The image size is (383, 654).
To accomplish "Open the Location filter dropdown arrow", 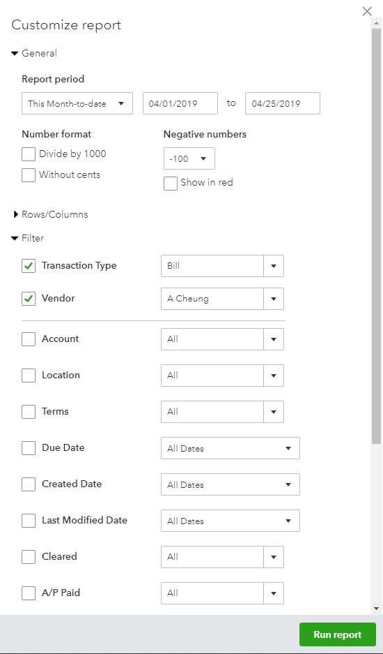I will 274,376.
